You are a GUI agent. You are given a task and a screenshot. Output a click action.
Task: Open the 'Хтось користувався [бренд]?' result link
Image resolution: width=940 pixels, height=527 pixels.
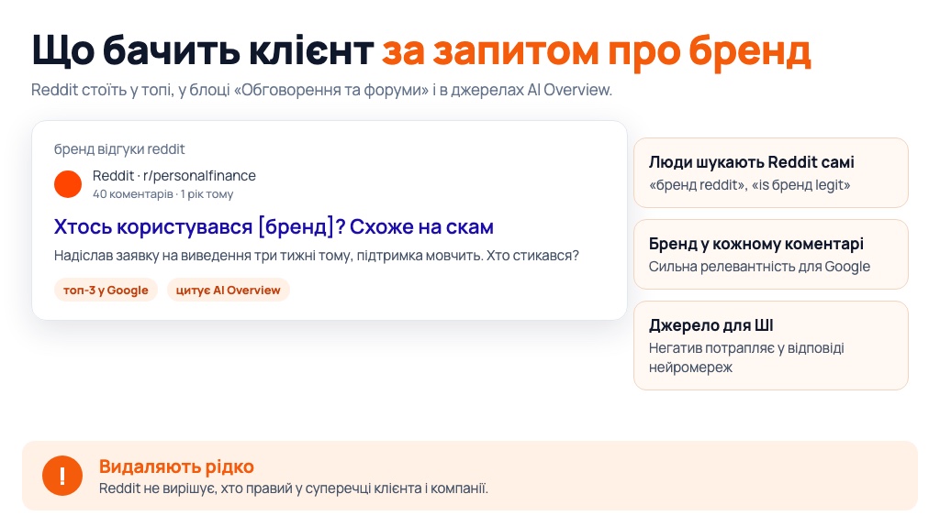[274, 227]
